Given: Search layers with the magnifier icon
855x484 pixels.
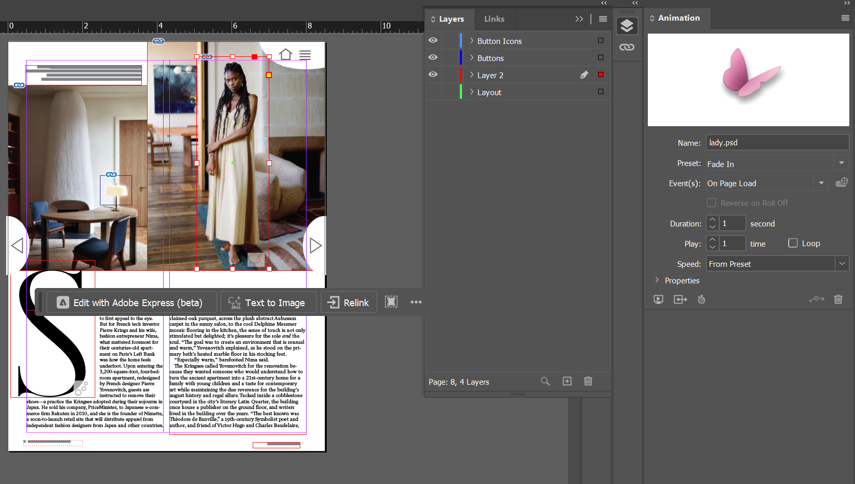Looking at the screenshot, I should click(x=545, y=381).
